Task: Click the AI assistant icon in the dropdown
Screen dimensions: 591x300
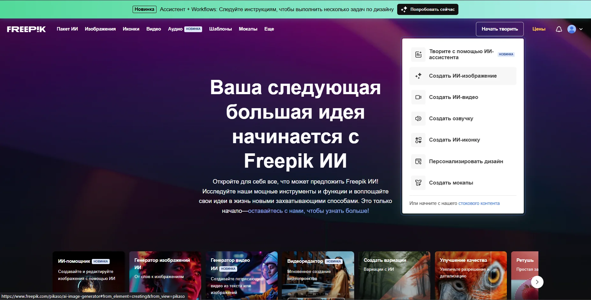Action: pyautogui.click(x=418, y=54)
